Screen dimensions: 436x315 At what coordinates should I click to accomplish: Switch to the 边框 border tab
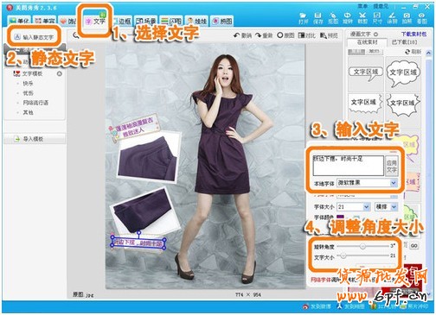pyautogui.click(x=122, y=21)
